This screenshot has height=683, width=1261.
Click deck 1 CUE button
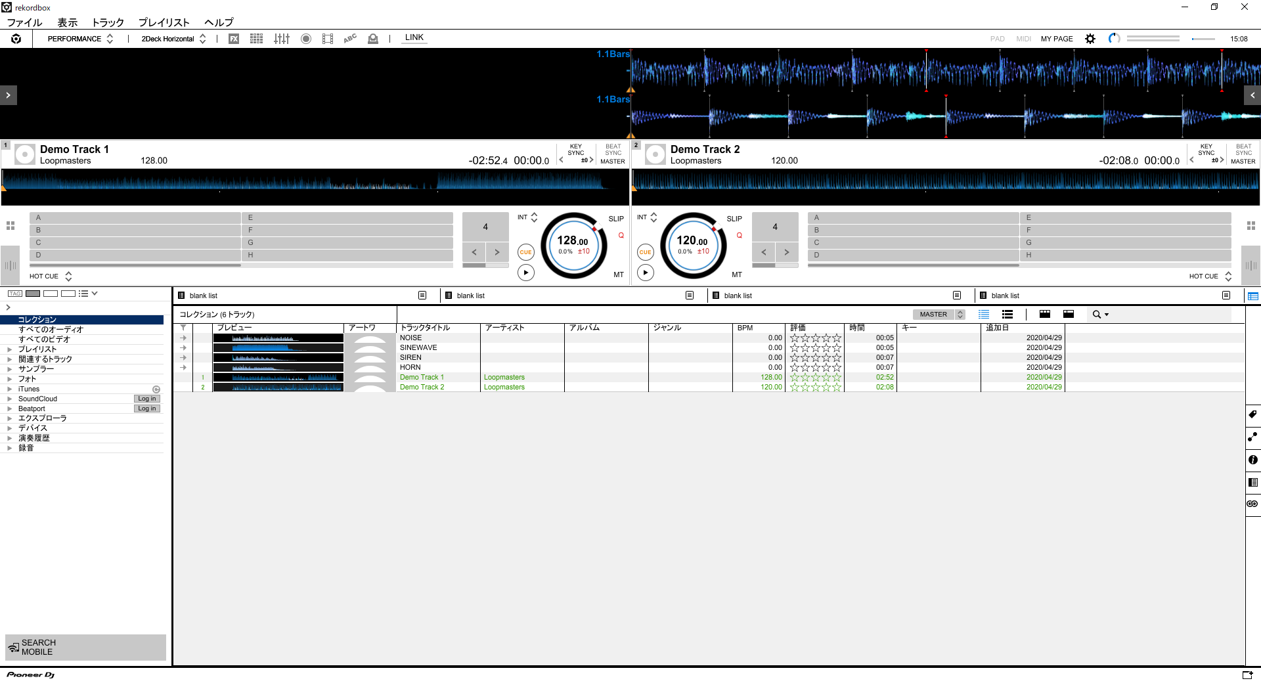pyautogui.click(x=526, y=252)
